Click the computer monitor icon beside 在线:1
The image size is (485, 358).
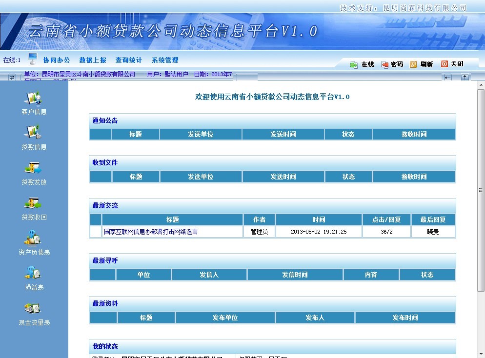click(33, 60)
